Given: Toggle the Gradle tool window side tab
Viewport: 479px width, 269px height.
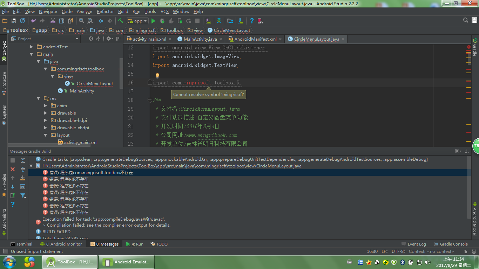Looking at the screenshot, I should pos(475,47).
